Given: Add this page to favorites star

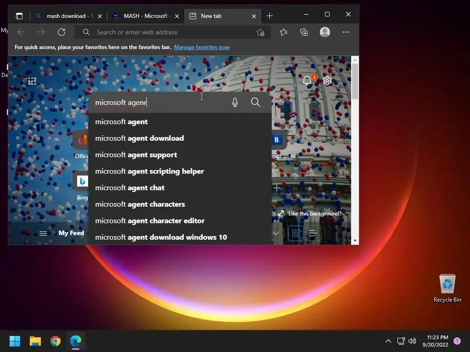Looking at the screenshot, I should [x=261, y=32].
